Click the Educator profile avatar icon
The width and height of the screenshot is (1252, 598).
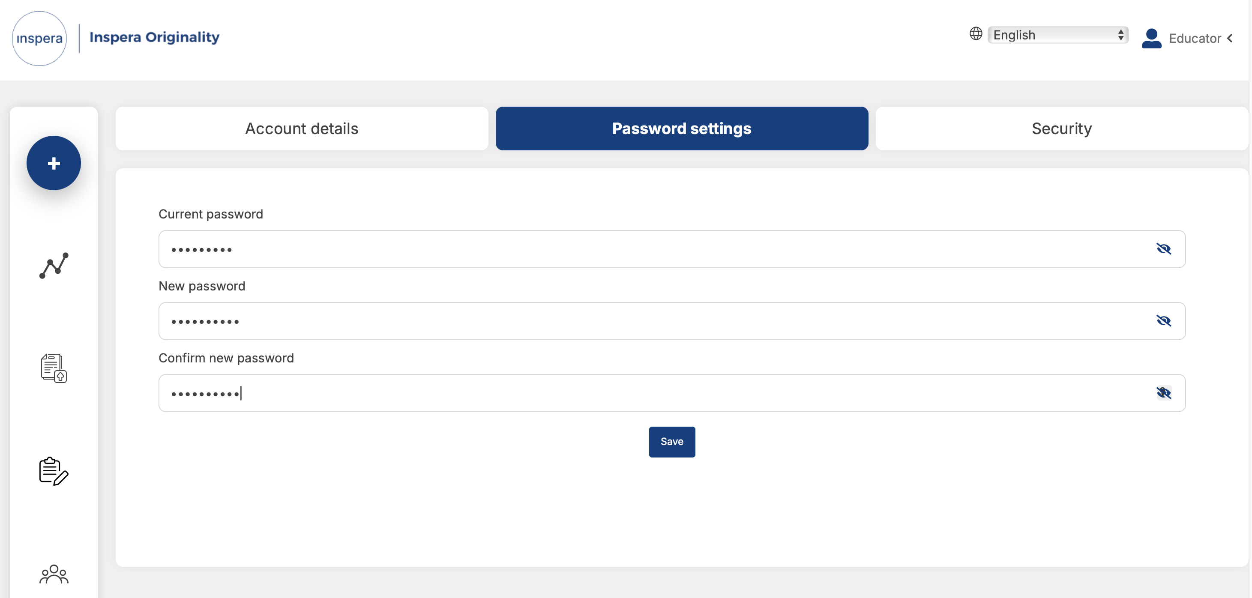pyautogui.click(x=1151, y=39)
